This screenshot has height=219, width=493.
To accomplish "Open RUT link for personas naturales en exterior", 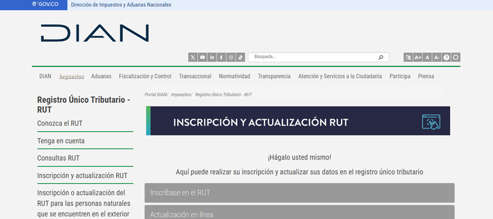I will click(x=84, y=204).
